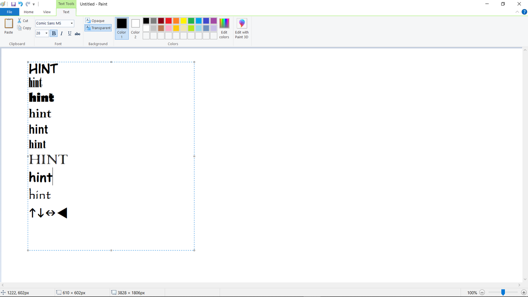The width and height of the screenshot is (528, 297).
Task: Switch to the Home ribbon tab
Action: [28, 12]
